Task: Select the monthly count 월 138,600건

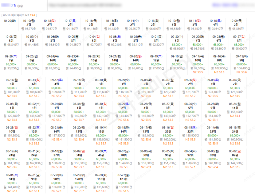Action: pos(34,187)
